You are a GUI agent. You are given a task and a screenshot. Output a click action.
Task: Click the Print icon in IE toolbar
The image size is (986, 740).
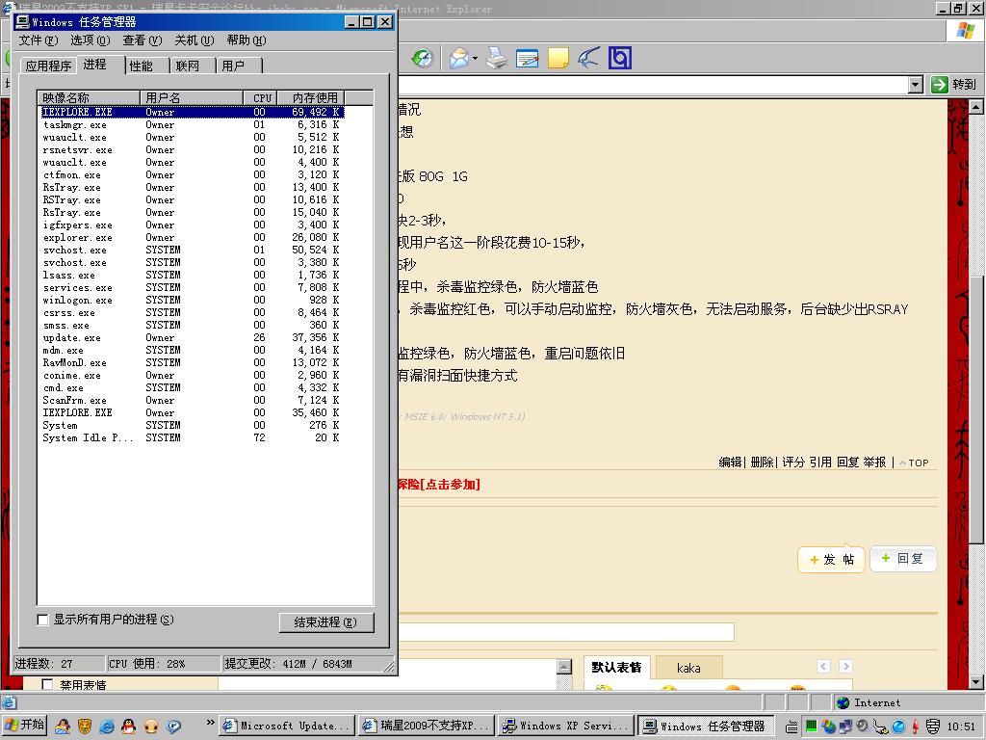tap(497, 59)
